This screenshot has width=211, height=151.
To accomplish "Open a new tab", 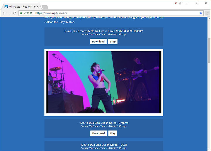I will pyautogui.click(x=45, y=7).
